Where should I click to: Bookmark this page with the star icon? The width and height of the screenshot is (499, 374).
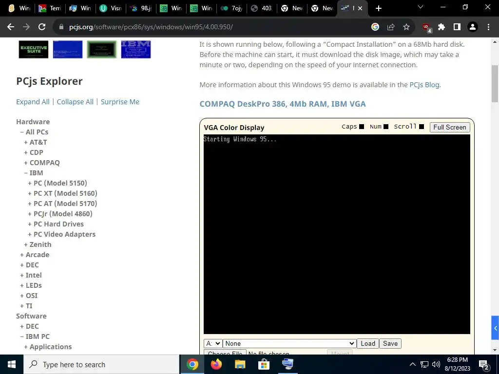406,27
